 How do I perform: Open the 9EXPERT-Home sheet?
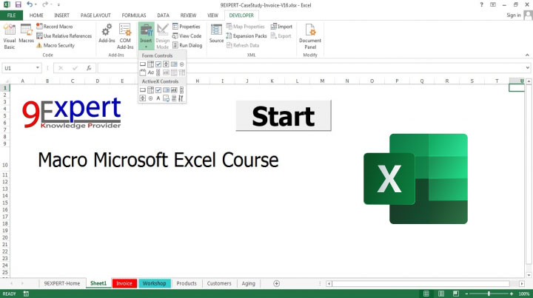coord(62,283)
